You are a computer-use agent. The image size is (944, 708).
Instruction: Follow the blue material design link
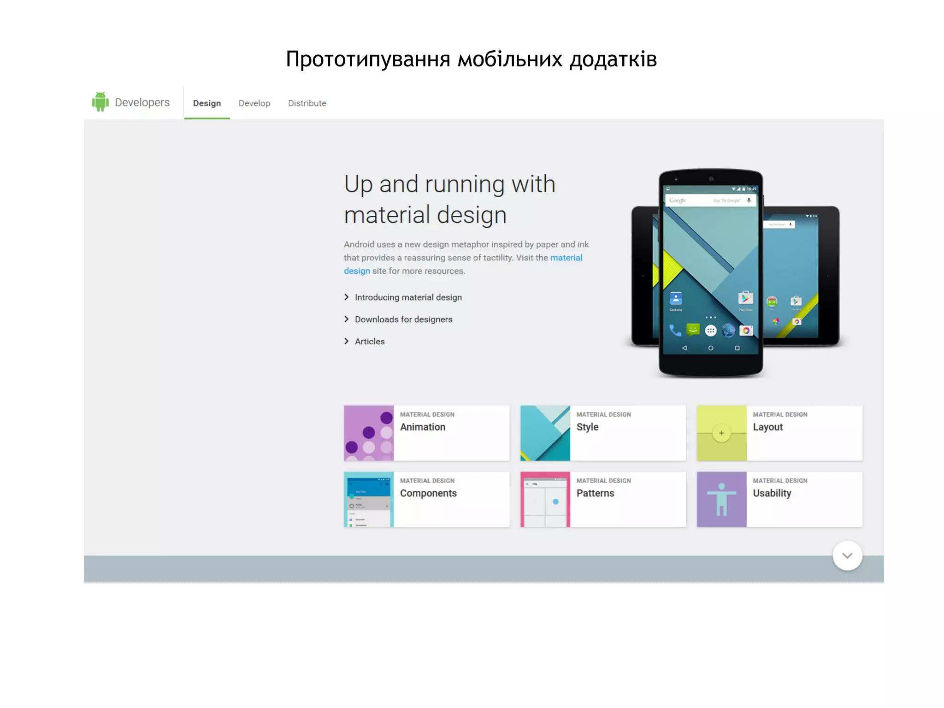point(566,258)
